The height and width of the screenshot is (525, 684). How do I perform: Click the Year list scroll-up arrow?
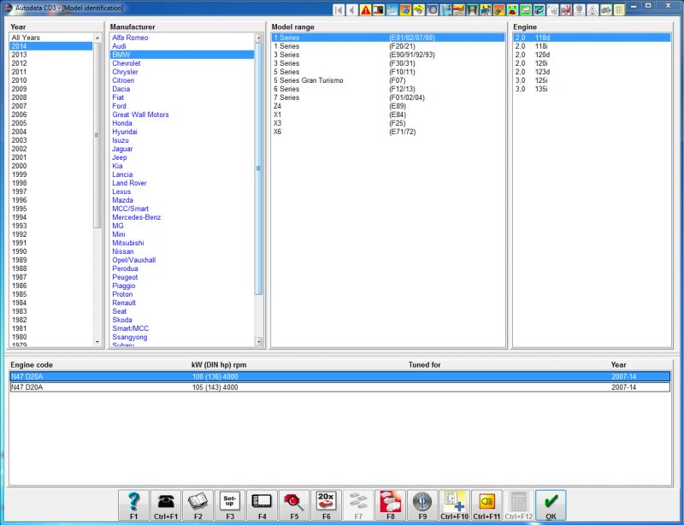[x=97, y=38]
